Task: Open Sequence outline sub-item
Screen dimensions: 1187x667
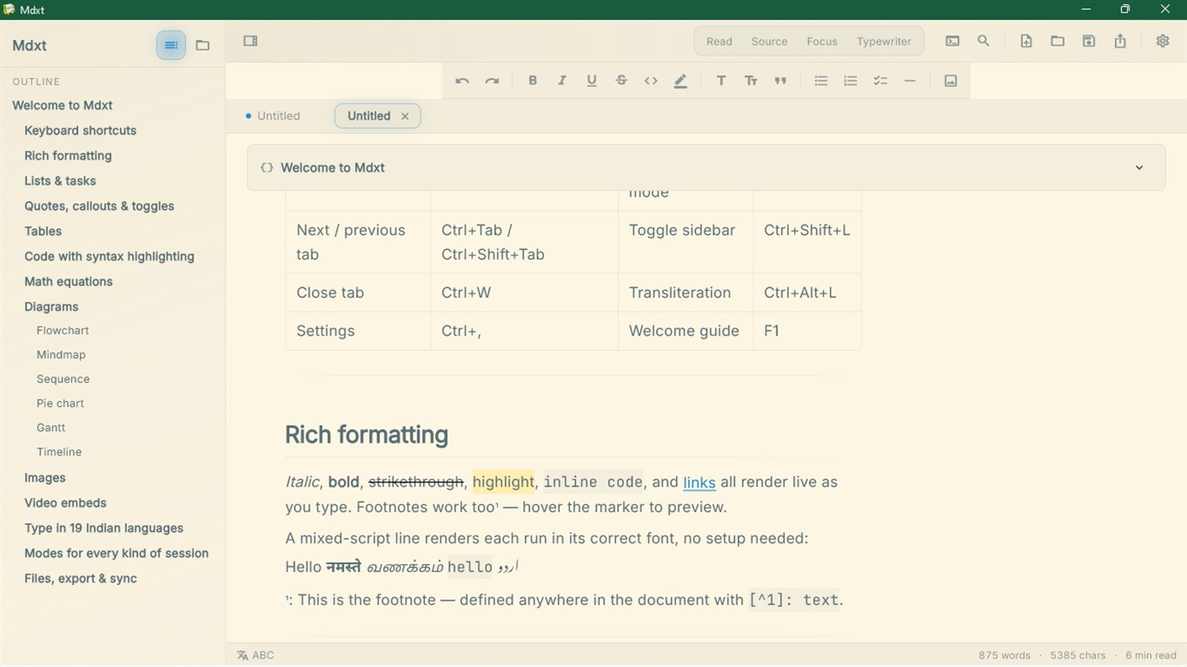Action: [x=63, y=379]
